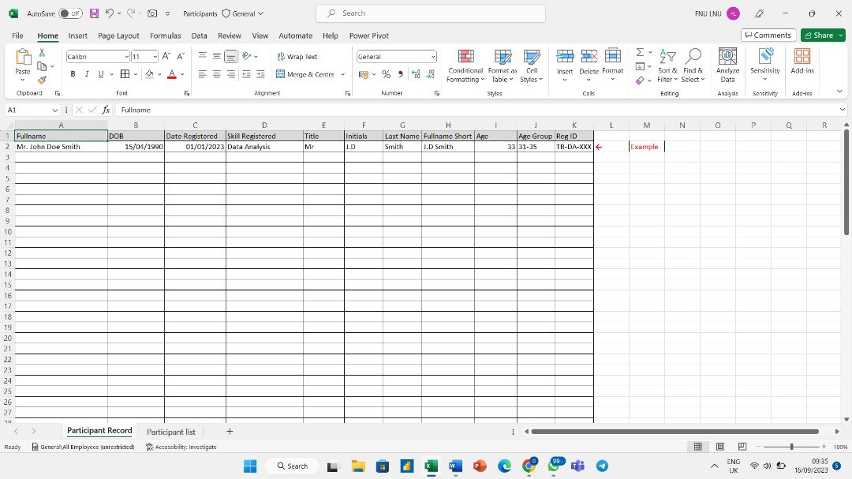Screen dimensions: 852x479
Task: Open the Power Pivot ribbon tab
Action: pos(368,36)
